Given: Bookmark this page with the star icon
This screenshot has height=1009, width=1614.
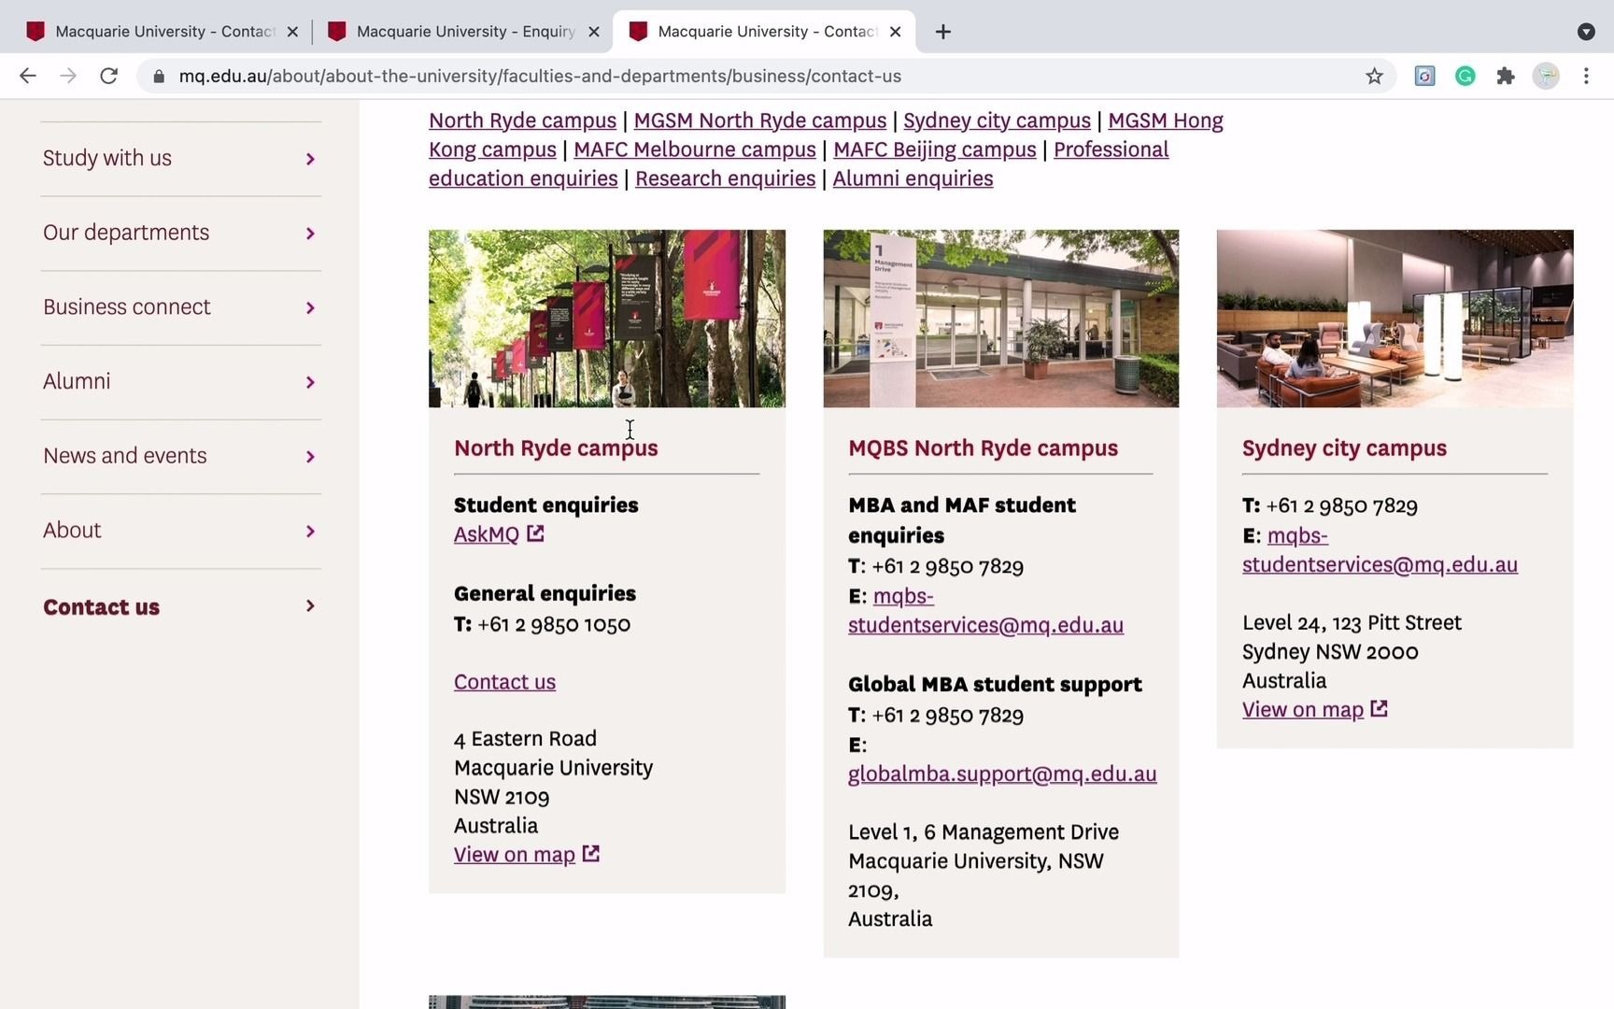Looking at the screenshot, I should [x=1374, y=76].
